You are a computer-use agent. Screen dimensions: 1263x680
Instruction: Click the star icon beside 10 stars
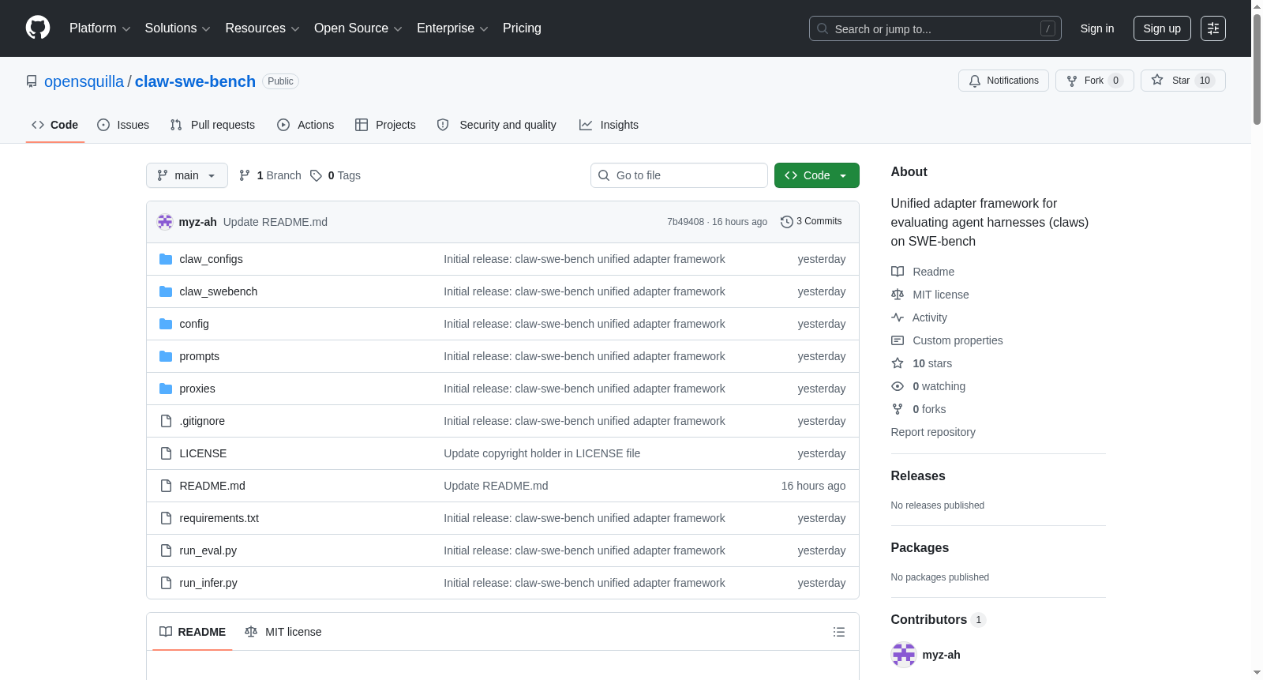(x=898, y=363)
